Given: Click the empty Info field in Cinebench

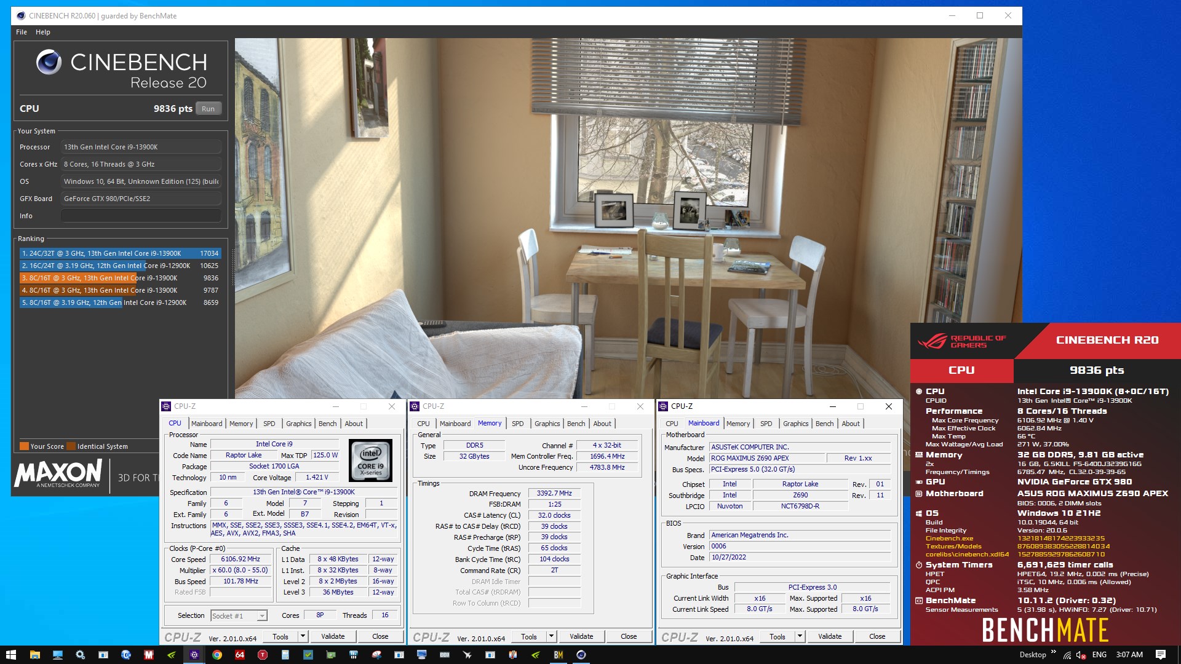Looking at the screenshot, I should 141,216.
